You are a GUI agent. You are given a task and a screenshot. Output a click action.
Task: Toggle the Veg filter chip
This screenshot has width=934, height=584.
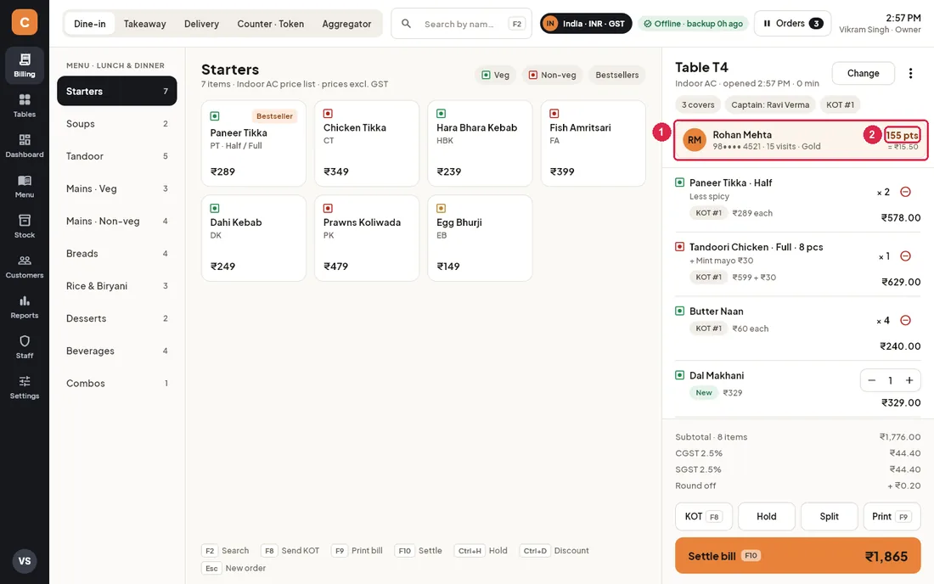496,75
